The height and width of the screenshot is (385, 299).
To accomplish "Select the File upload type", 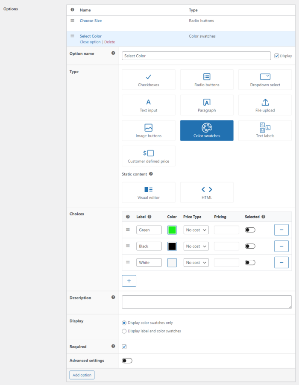I will coord(265,105).
